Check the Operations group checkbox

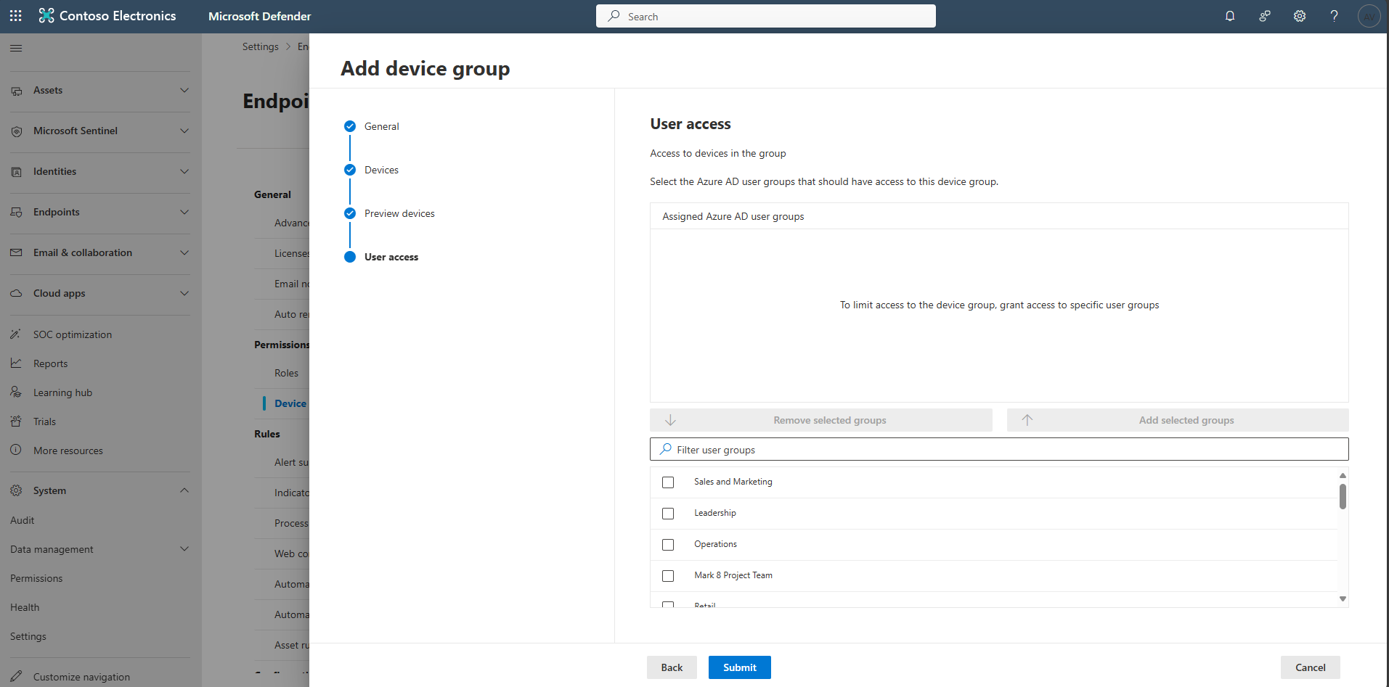pyautogui.click(x=668, y=545)
